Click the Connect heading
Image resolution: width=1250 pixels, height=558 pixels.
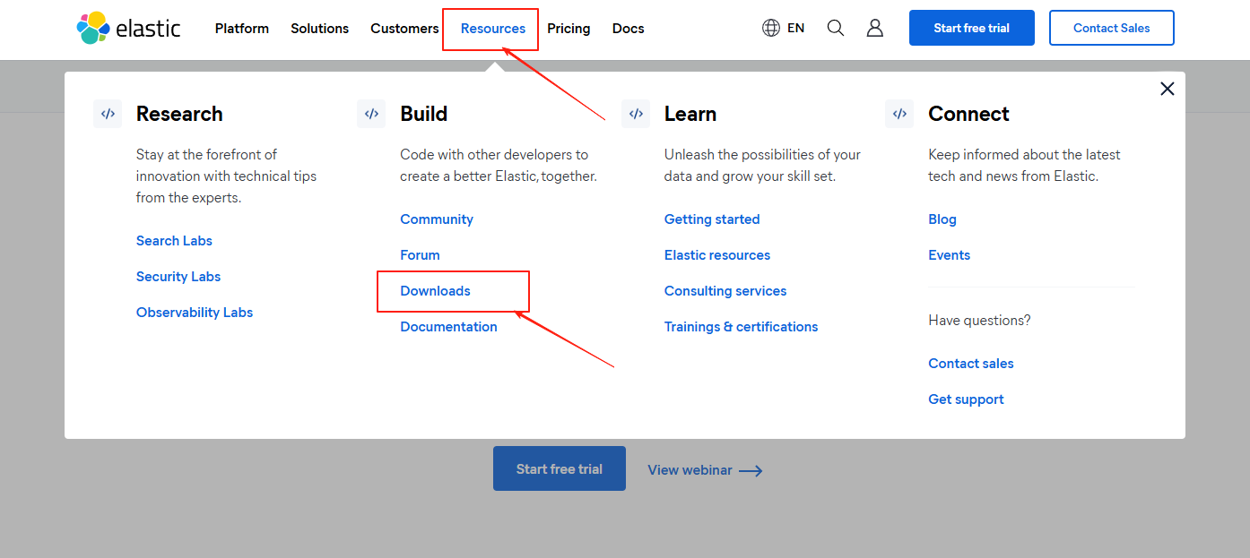tap(968, 114)
